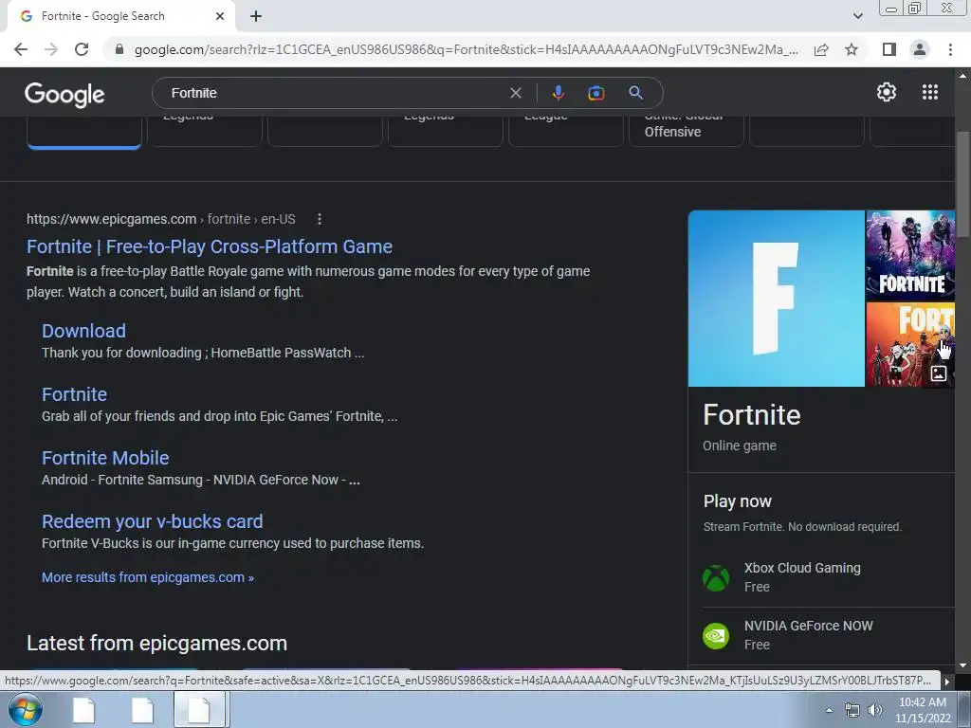971x728 pixels.
Task: Open the Fortnite Mobile sitelink
Action: (x=105, y=458)
